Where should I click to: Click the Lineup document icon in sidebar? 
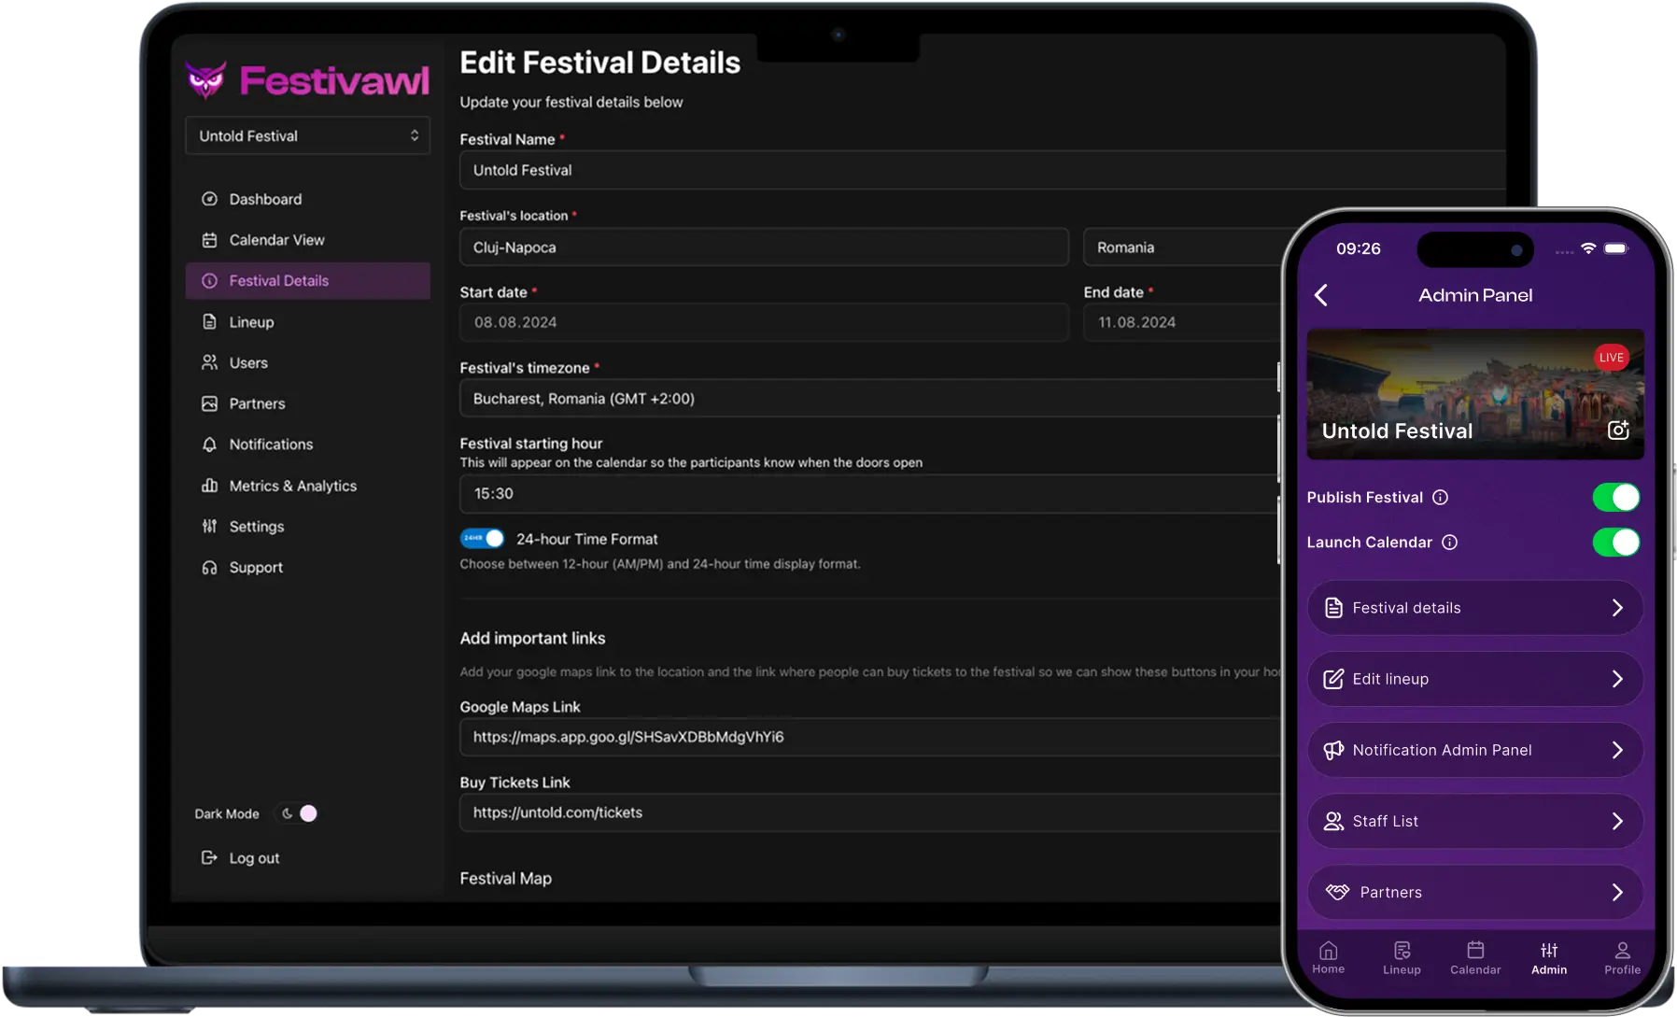tap(210, 322)
